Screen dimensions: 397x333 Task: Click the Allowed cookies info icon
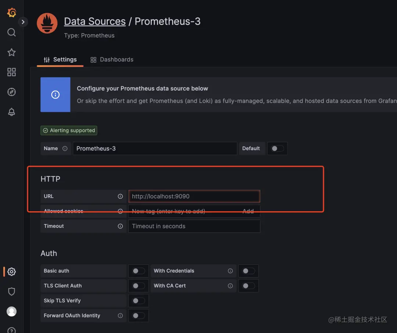click(x=120, y=211)
